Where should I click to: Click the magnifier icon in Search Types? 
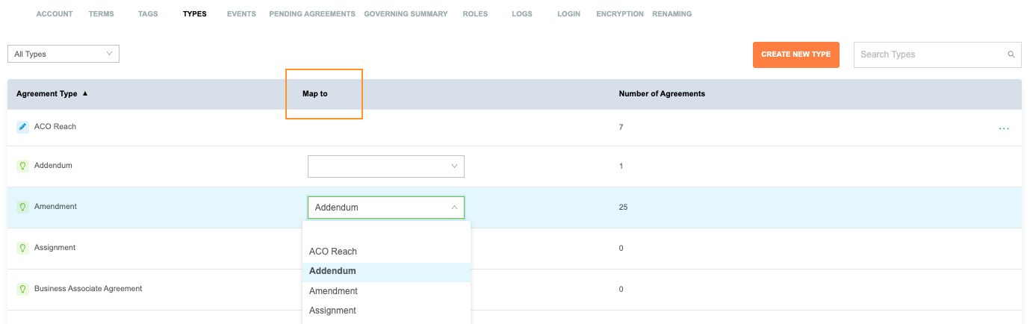(x=1011, y=54)
